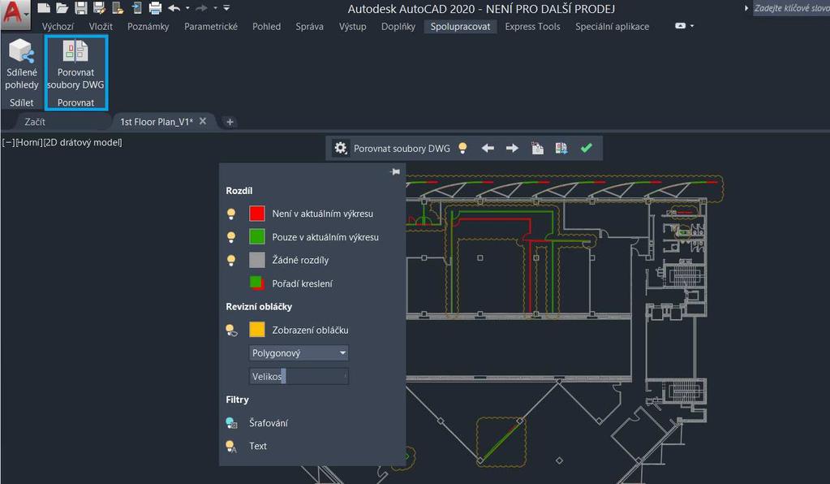This screenshot has width=830, height=484.
Task: Open the [2D drátový model] visual style menu
Action: click(x=83, y=142)
